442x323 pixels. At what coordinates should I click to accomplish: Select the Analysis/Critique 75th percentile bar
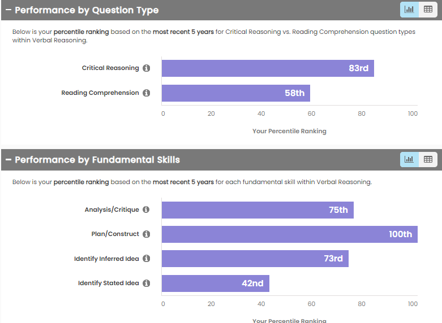coord(258,210)
